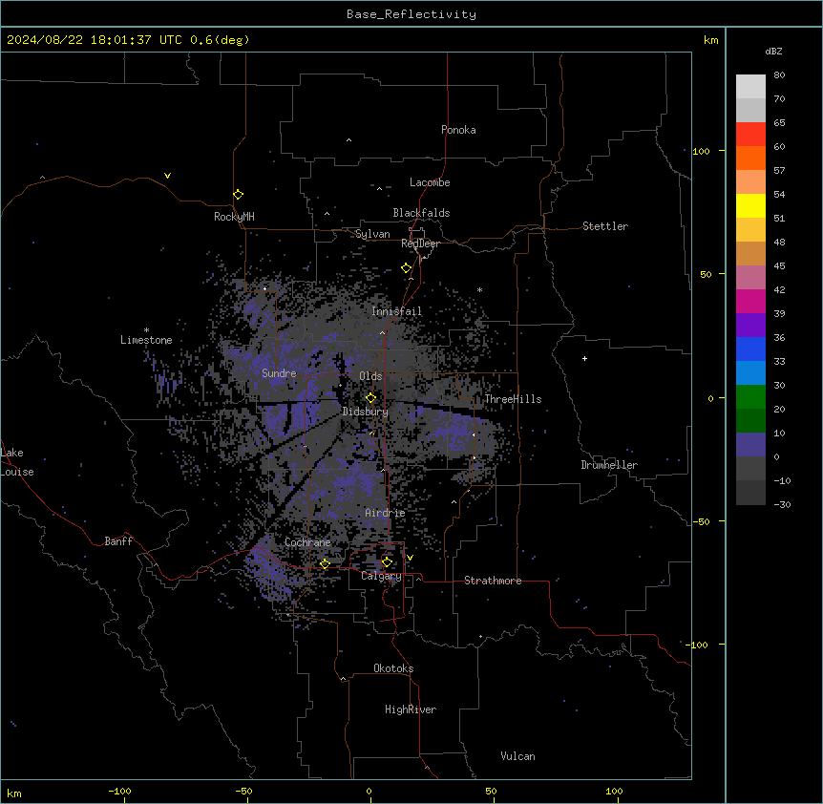This screenshot has width=823, height=804.
Task: Select the yellow diamond marker below Cochrane
Action: point(325,564)
